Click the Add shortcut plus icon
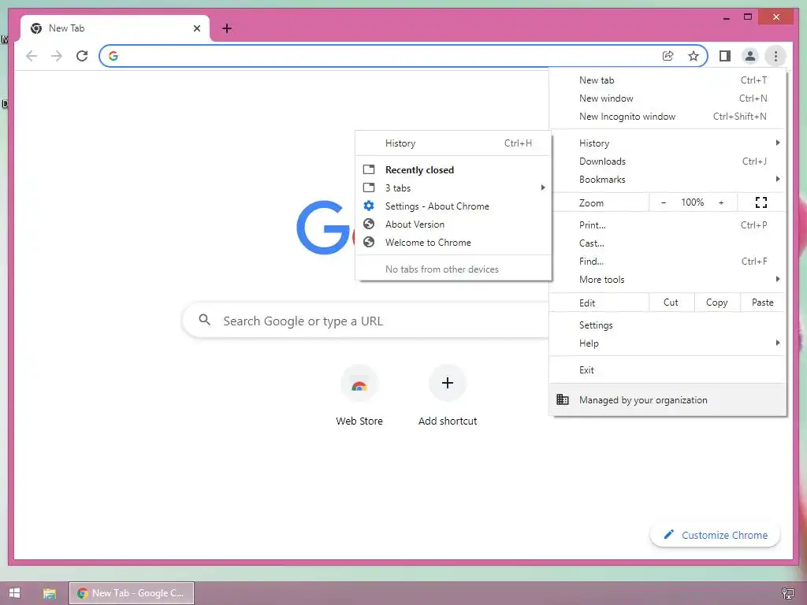This screenshot has width=807, height=605. pyautogui.click(x=448, y=384)
